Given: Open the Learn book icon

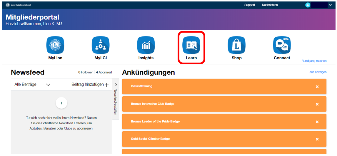Looking at the screenshot, I should (x=191, y=45).
